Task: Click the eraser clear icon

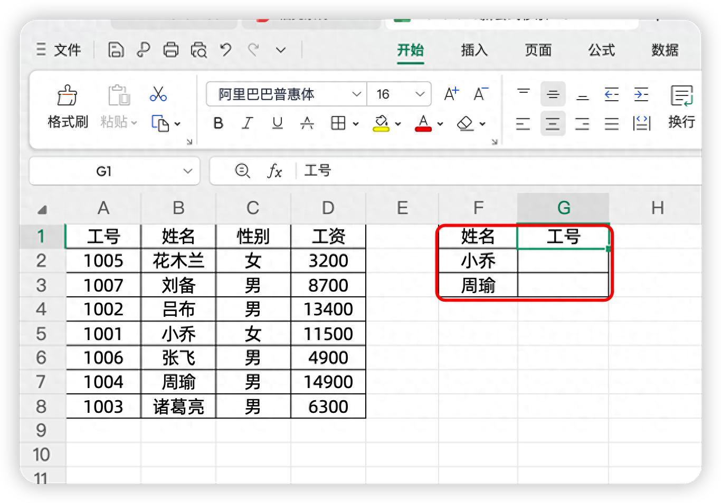Action: (465, 123)
